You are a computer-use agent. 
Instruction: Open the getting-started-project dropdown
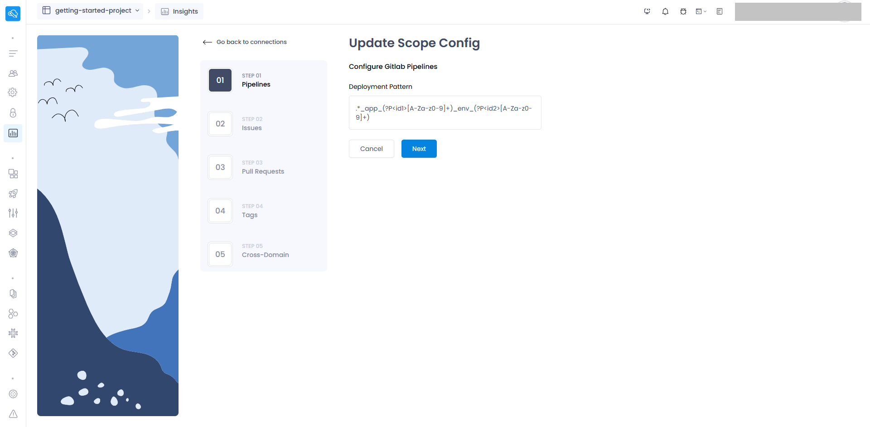[x=90, y=11]
